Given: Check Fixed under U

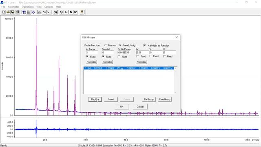Looking at the screenshot, I should 164,56.
